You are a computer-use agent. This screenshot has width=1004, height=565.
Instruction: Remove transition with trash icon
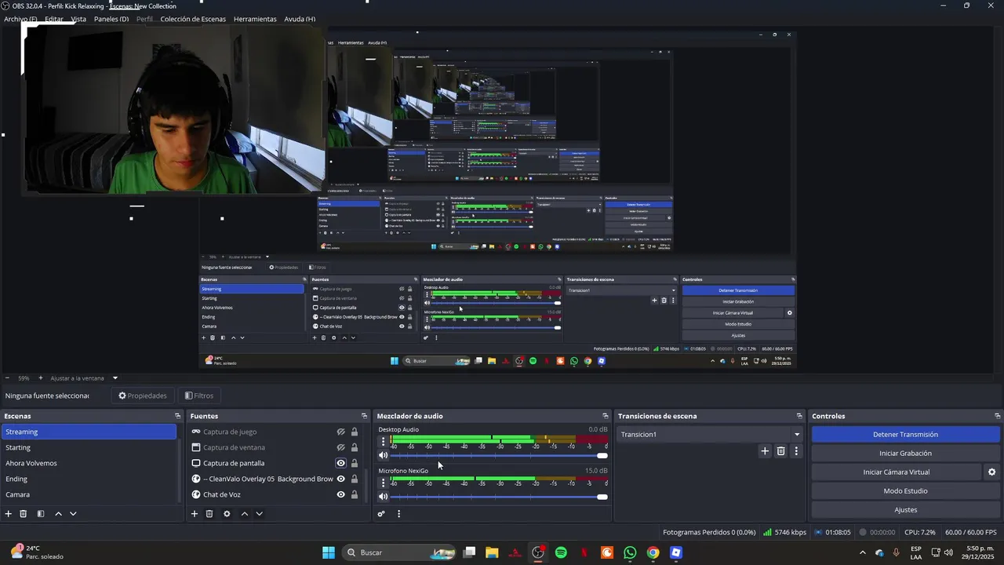click(x=780, y=451)
